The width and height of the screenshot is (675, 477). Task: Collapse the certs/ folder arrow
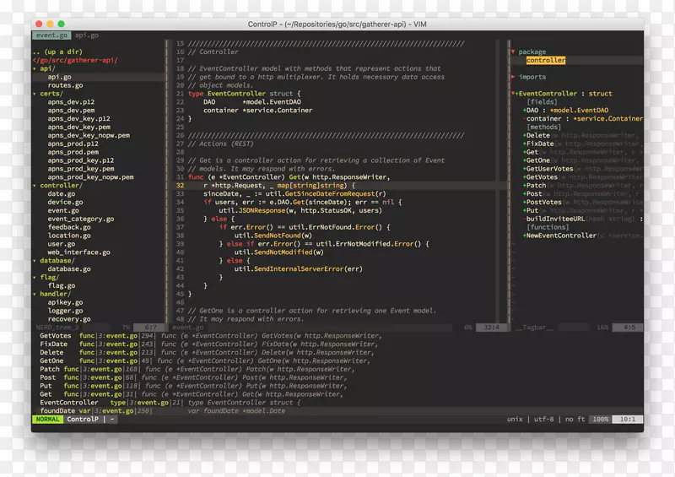coord(35,95)
